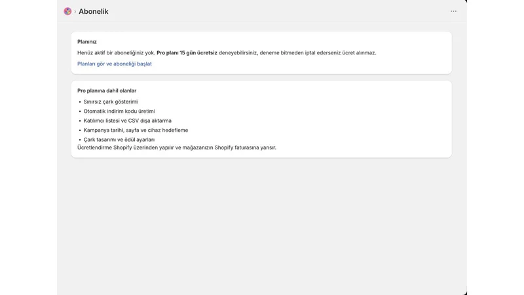Click the 'Ücretlendirme Shopify üzerinden' billing note
The image size is (524, 295).
[x=177, y=147]
